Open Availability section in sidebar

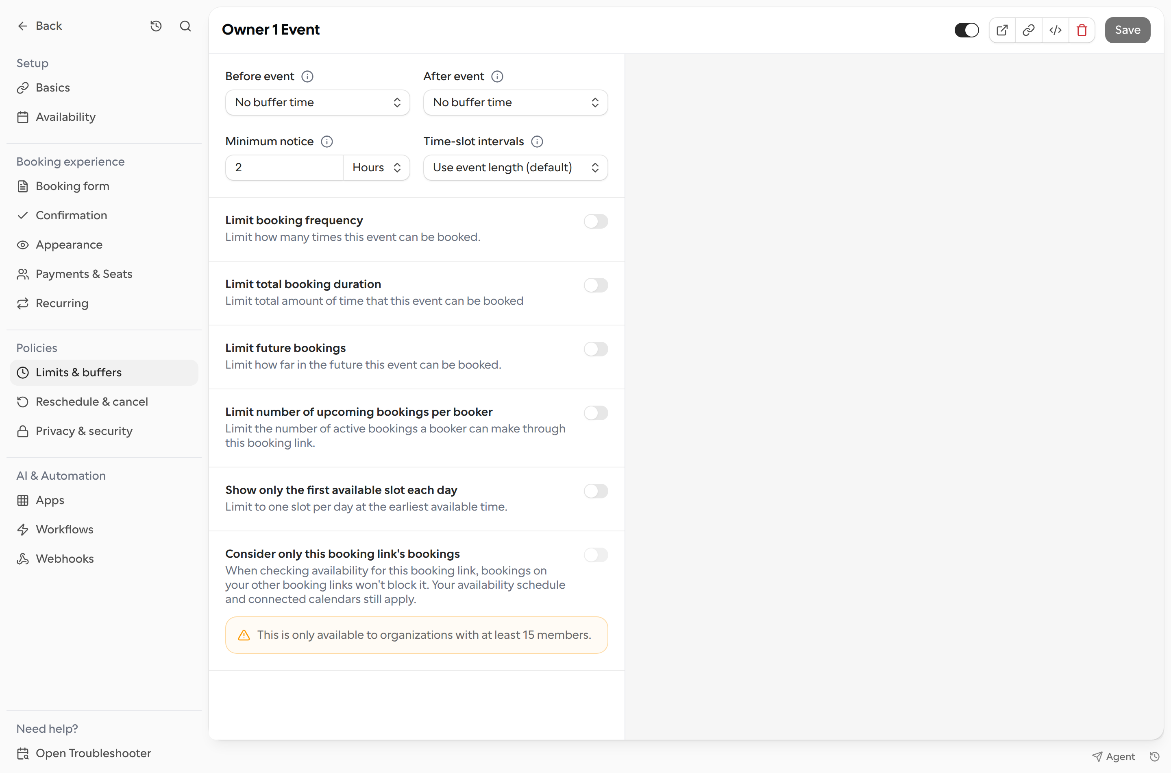tap(104, 117)
